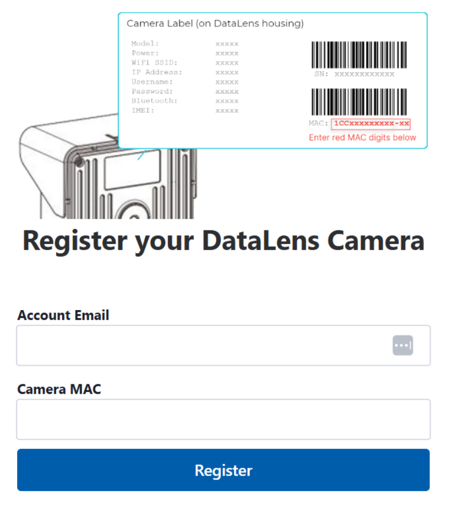The width and height of the screenshot is (452, 507).
Task: Click the autofill icon in the email field
Action: click(x=402, y=345)
